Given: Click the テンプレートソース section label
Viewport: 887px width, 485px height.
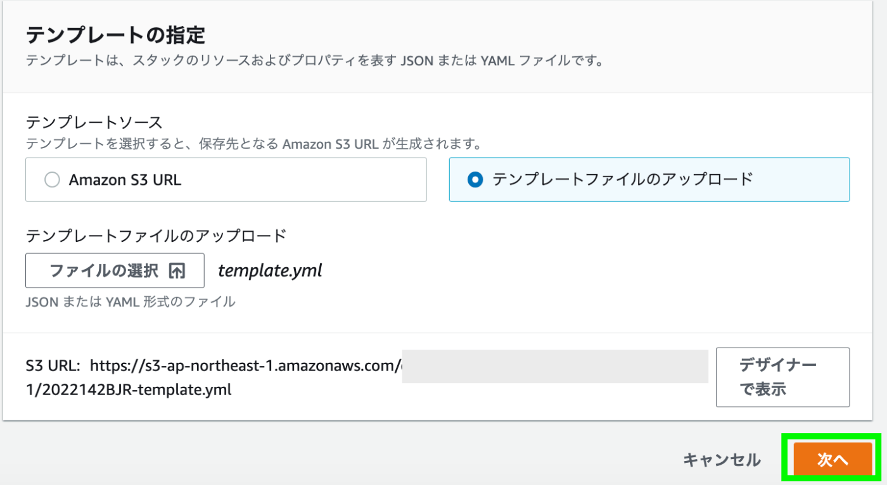Looking at the screenshot, I should click(x=94, y=122).
